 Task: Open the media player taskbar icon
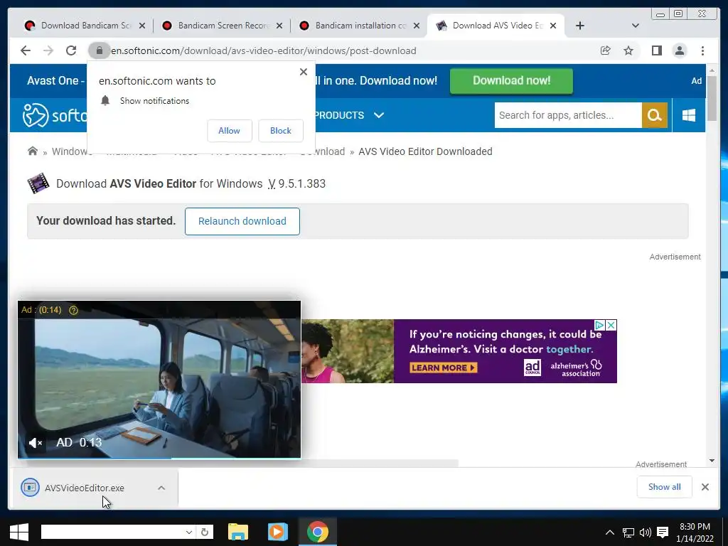point(278,532)
